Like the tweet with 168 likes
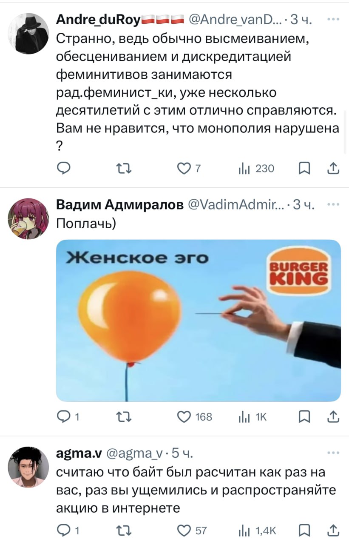 [195, 417]
